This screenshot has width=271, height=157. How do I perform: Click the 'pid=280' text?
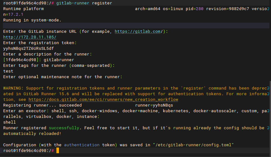tap(195, 9)
